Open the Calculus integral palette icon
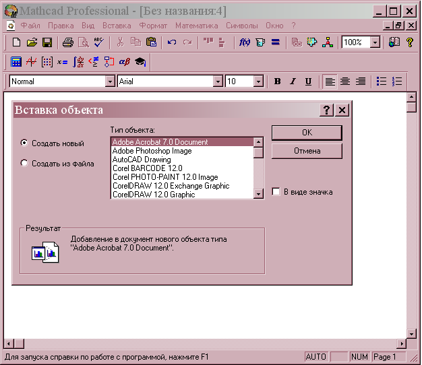 78,62
